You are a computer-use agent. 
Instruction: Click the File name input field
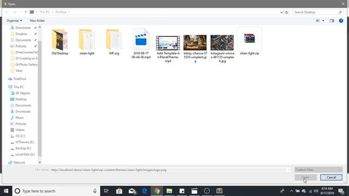click(169, 170)
